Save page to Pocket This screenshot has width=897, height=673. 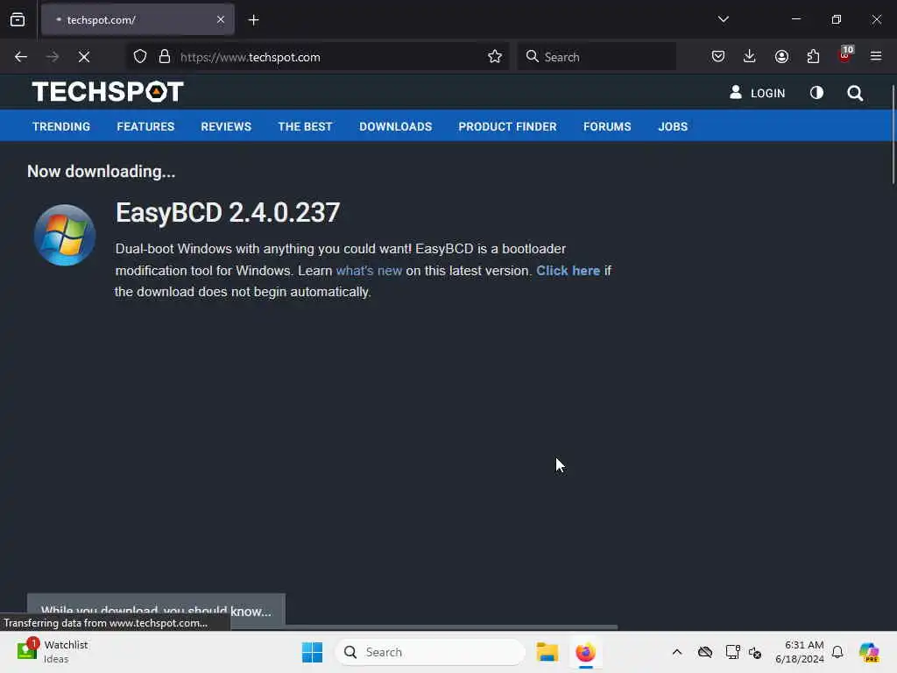click(x=718, y=57)
